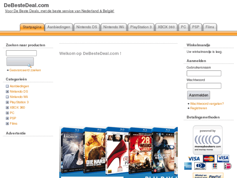
Task: Expand the XBOX 360 category
Action: coord(7,107)
